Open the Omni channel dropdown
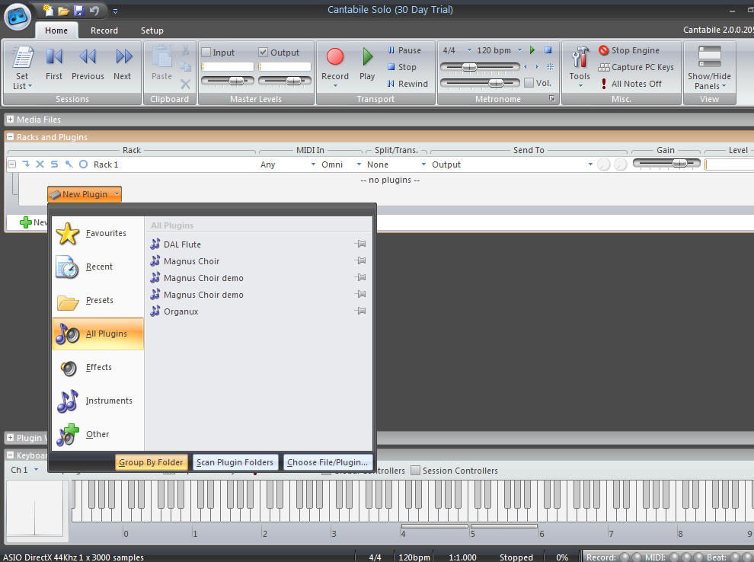Image resolution: width=754 pixels, height=562 pixels. tap(359, 164)
